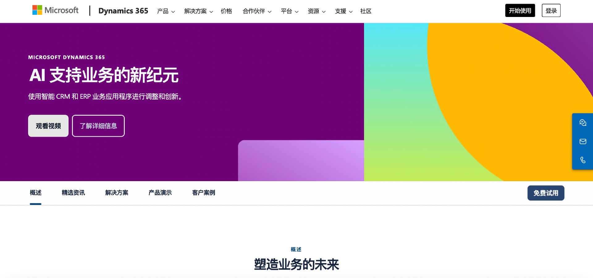The height and width of the screenshot is (278, 593).
Task: Select the 精选资讯 tab
Action: point(73,193)
